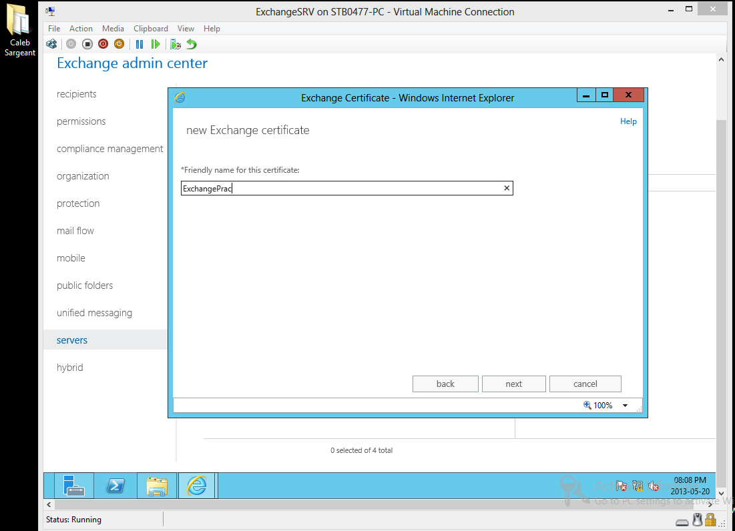Image resolution: width=735 pixels, height=531 pixels.
Task: Click the back button
Action: [445, 384]
